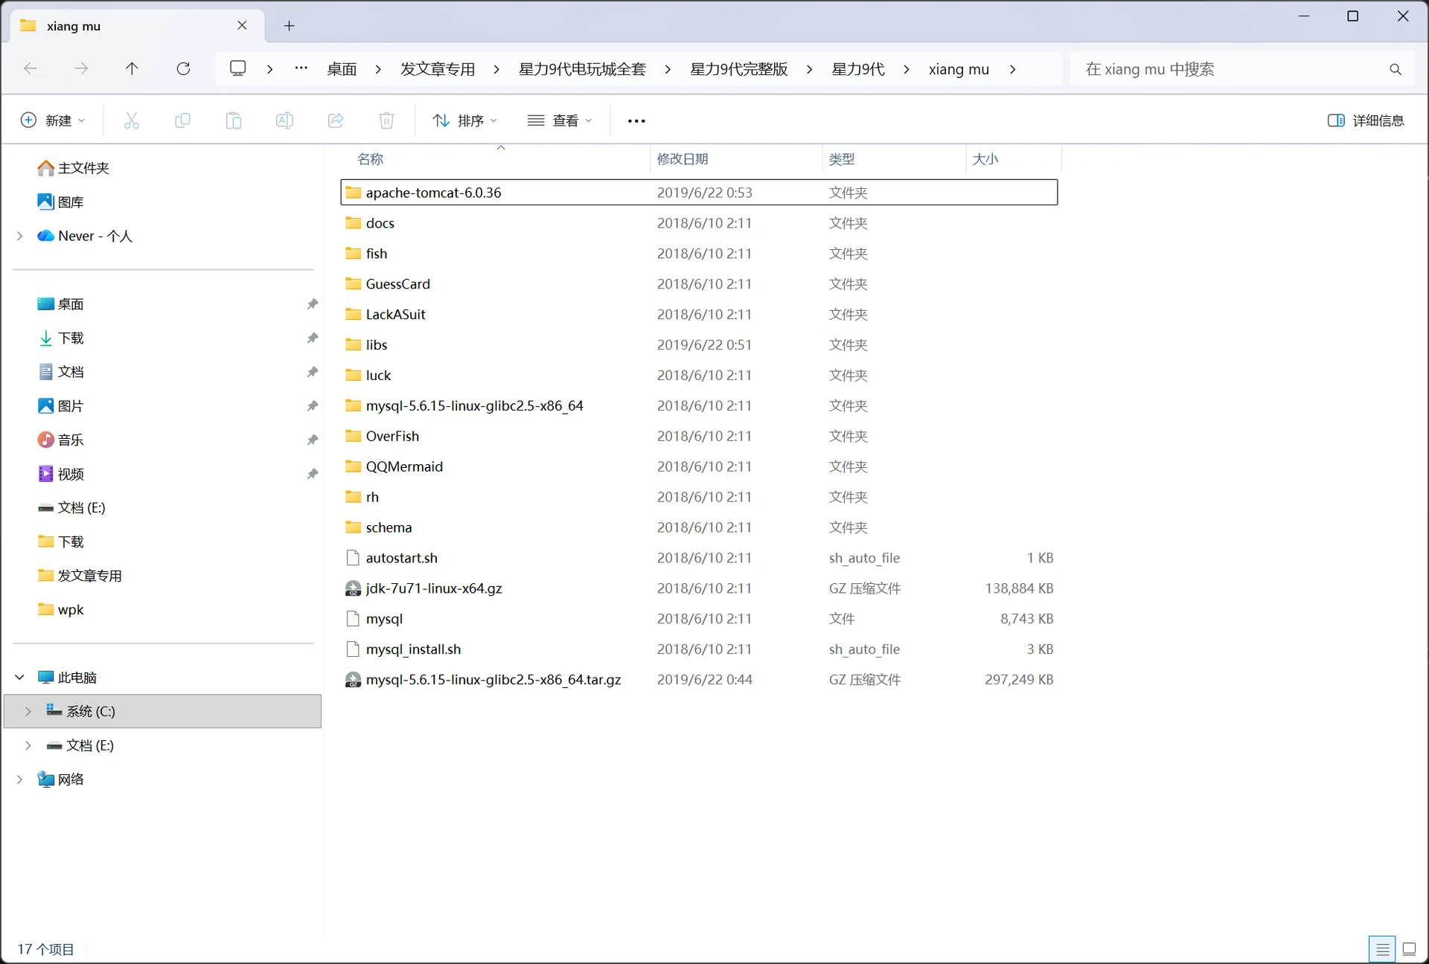Switch to large thumbnails view in status bar
The height and width of the screenshot is (964, 1429).
(x=1409, y=949)
